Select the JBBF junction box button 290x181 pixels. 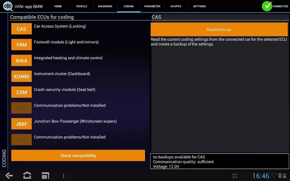pyautogui.click(x=21, y=124)
